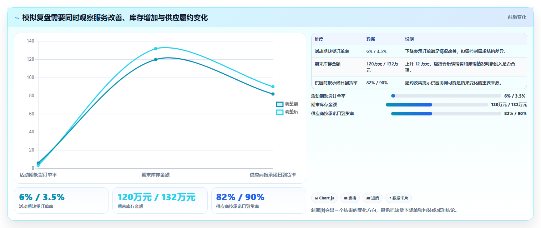The image size is (541, 228).
Task: Click the lightning icon beside the page title
Action: coord(17,18)
